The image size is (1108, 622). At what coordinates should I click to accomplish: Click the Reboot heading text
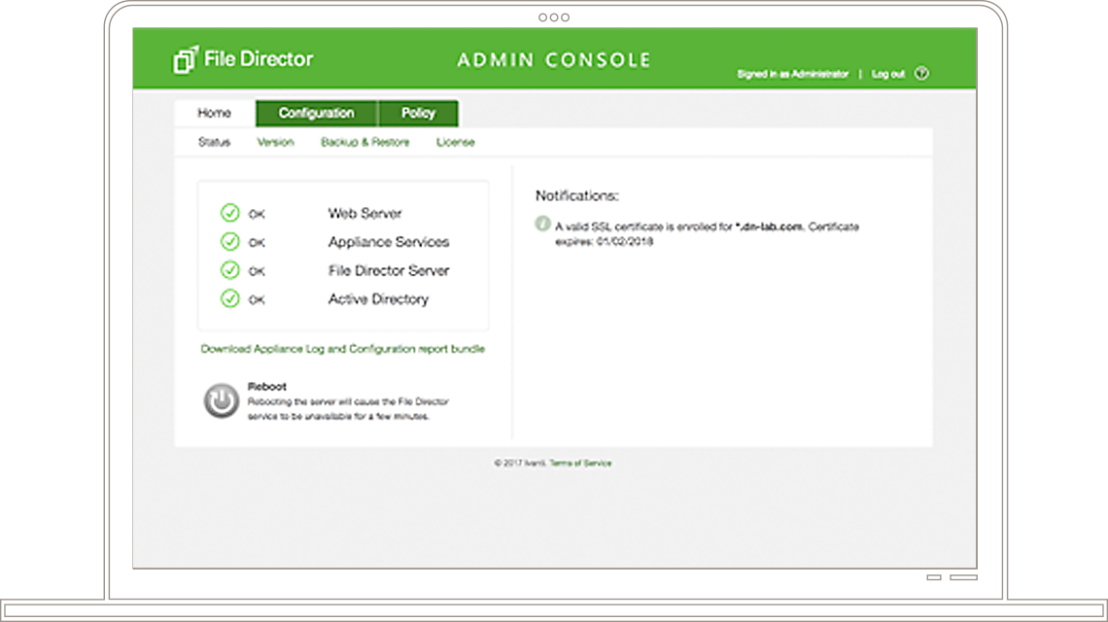267,387
